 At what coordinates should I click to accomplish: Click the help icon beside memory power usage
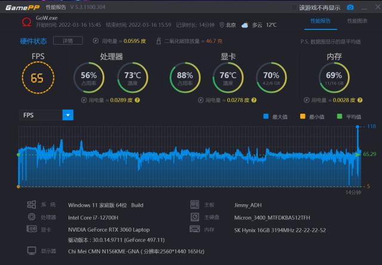360,100
